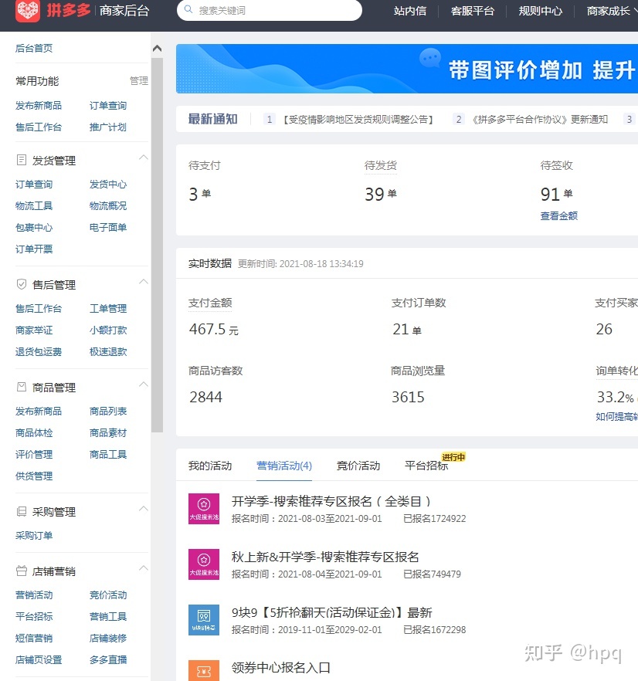Open 工单管理 link
The width and height of the screenshot is (638, 681).
[108, 308]
